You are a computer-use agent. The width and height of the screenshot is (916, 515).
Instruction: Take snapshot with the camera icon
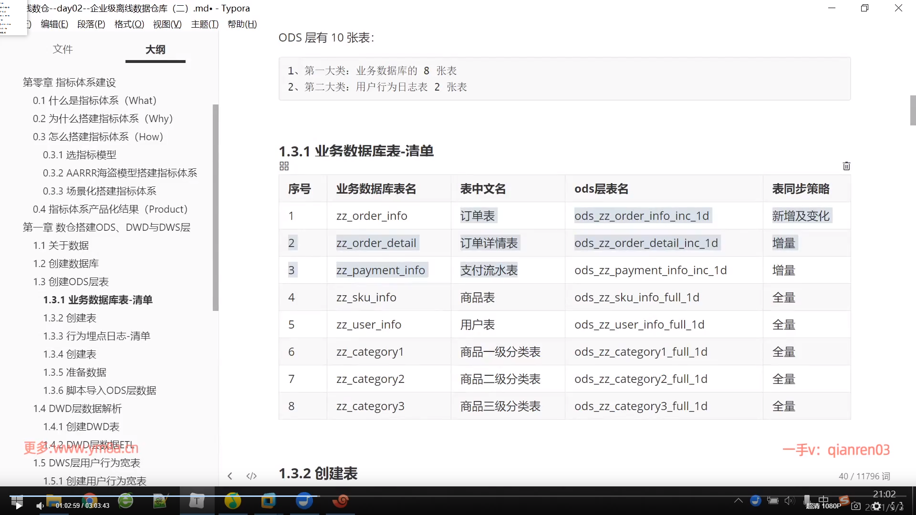(x=856, y=506)
